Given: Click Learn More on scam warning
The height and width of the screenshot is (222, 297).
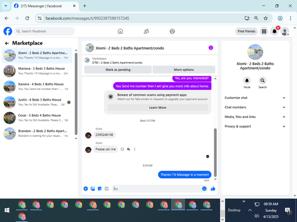Looking at the screenshot, I should pos(157,108).
